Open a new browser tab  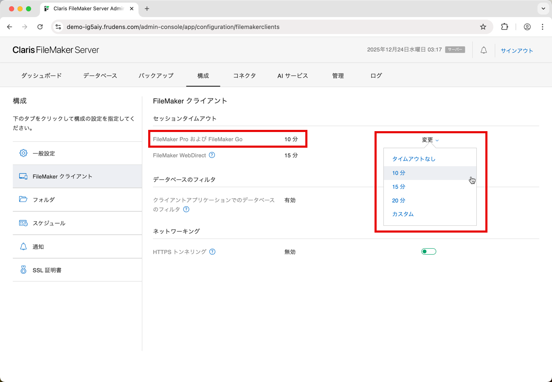click(147, 8)
